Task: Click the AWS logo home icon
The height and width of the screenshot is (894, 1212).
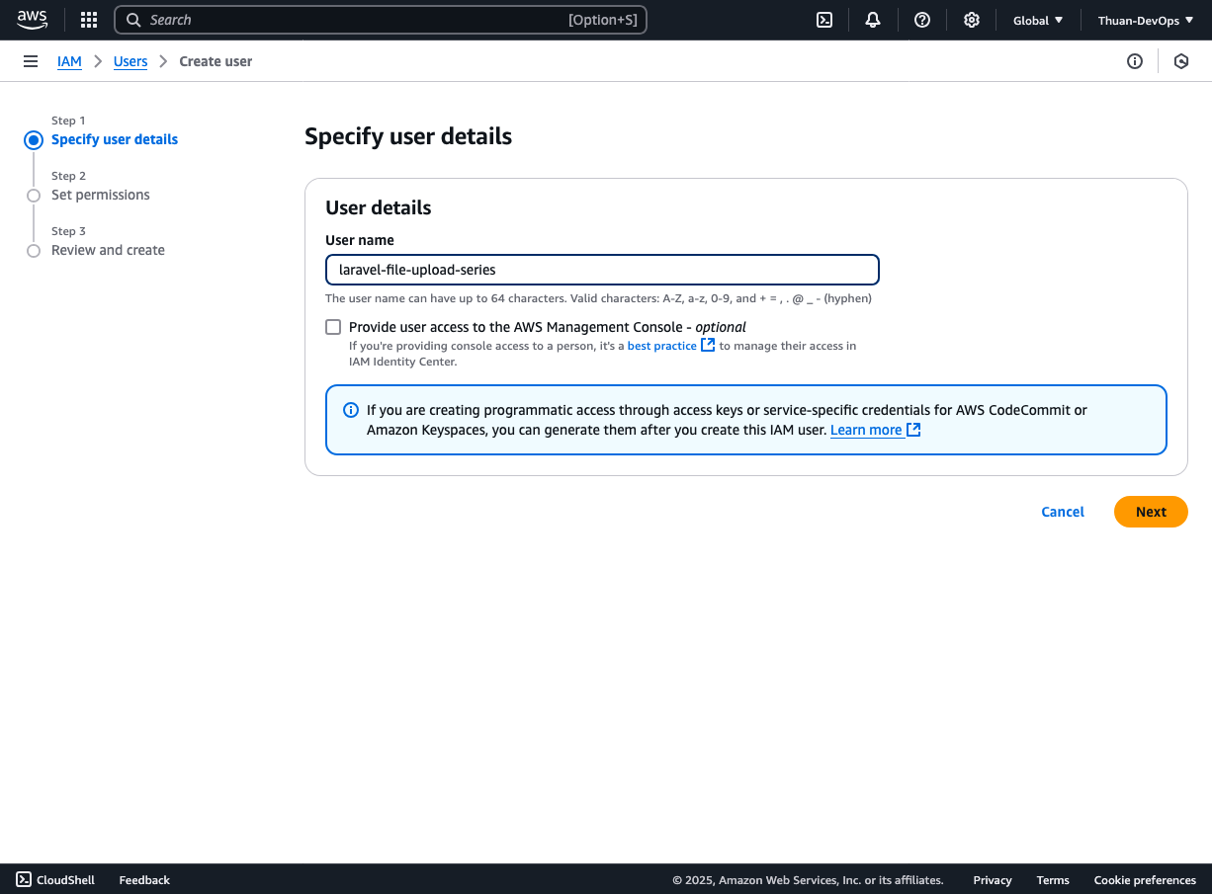Action: click(x=32, y=20)
